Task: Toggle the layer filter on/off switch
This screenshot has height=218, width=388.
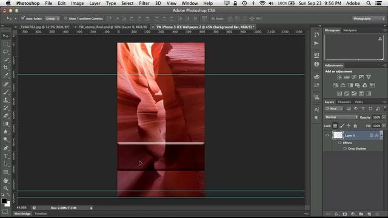Action: tap(385, 108)
